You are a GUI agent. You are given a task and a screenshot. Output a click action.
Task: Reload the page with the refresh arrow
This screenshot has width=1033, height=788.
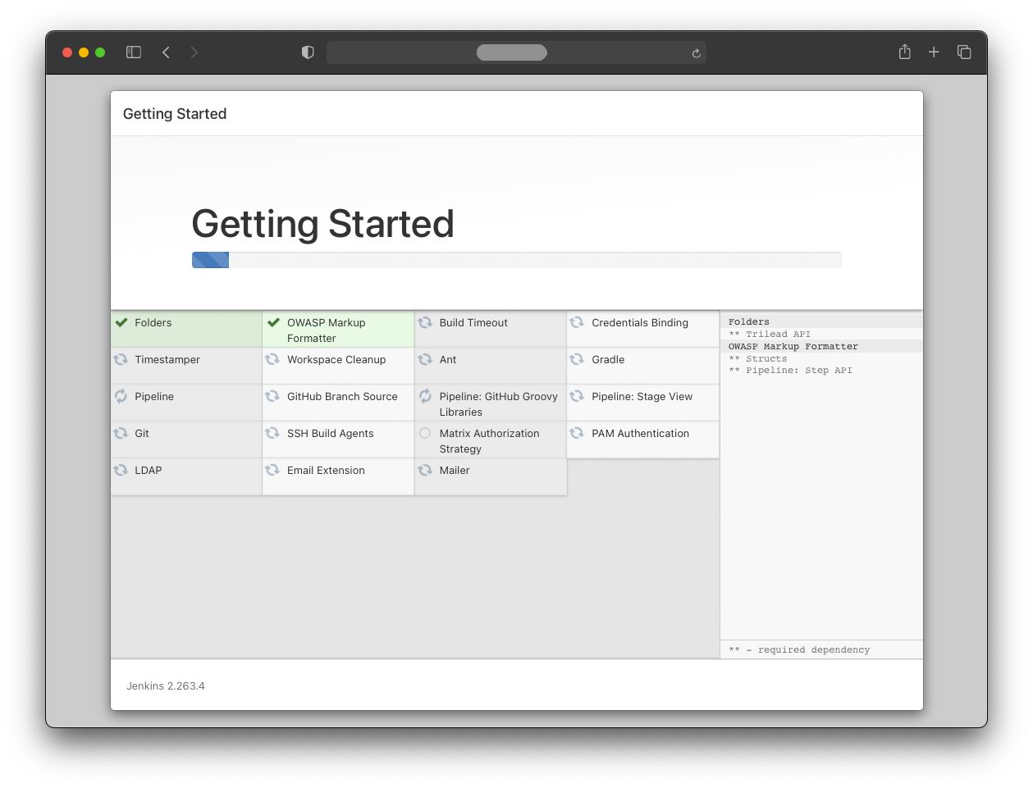tap(696, 53)
